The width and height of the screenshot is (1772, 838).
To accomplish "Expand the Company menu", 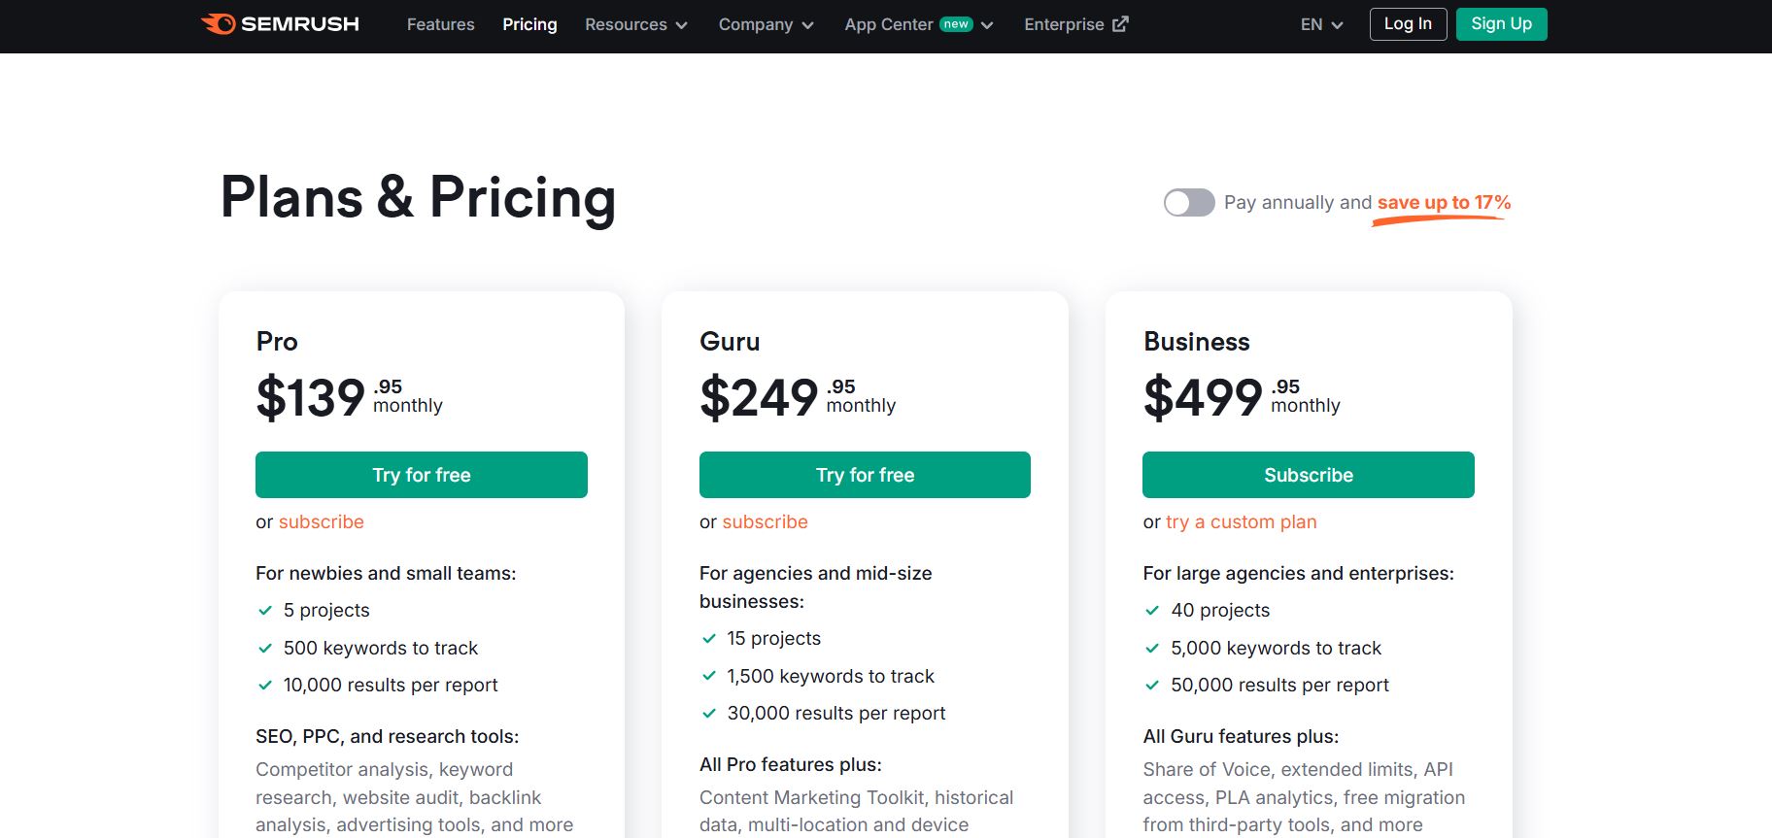I will point(766,24).
